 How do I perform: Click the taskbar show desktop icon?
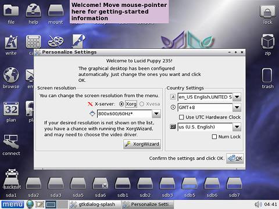(40, 204)
